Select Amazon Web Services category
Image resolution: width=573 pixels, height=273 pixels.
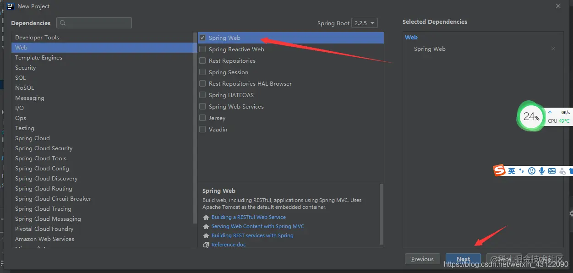(103, 239)
